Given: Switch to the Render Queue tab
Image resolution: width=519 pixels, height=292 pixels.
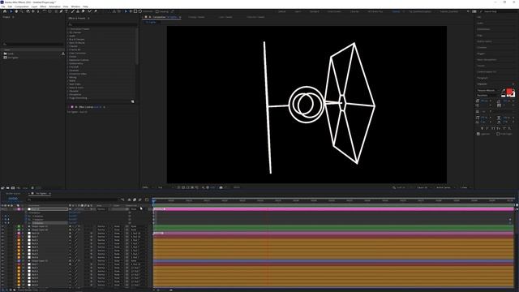Looking at the screenshot, I should coord(13,193).
